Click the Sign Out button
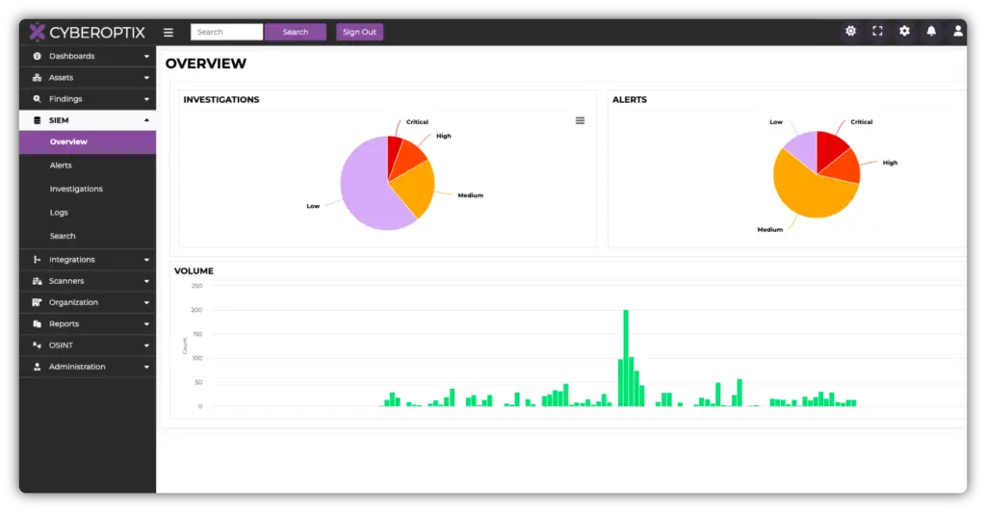The image size is (986, 512). pyautogui.click(x=359, y=32)
